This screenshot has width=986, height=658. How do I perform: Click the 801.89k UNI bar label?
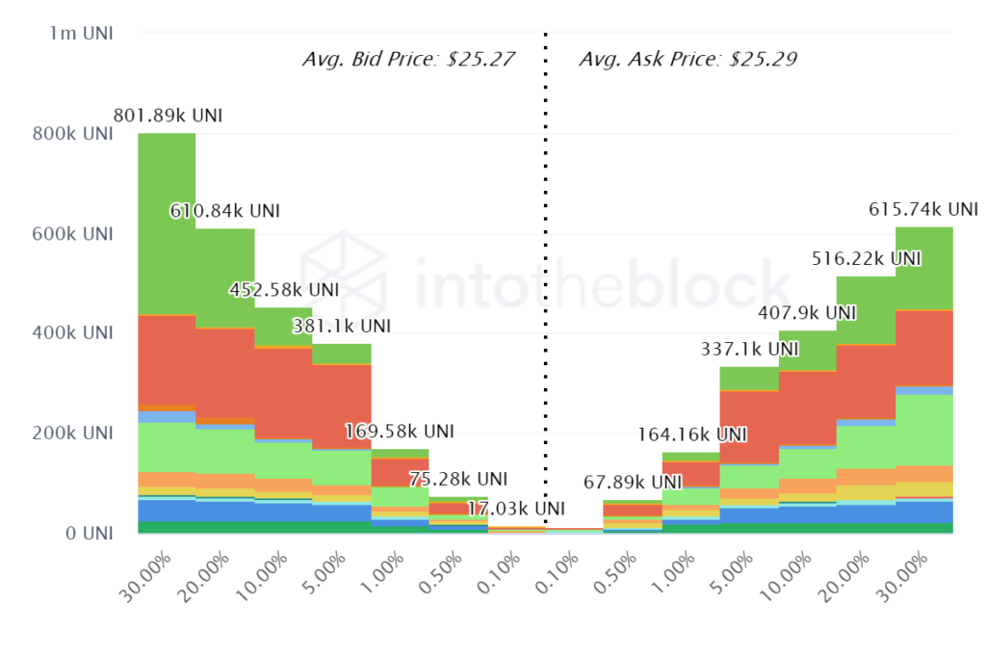[x=168, y=116]
